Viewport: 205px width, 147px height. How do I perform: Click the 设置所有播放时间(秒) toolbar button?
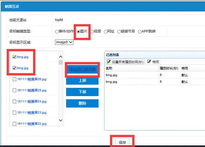[x=125, y=62]
